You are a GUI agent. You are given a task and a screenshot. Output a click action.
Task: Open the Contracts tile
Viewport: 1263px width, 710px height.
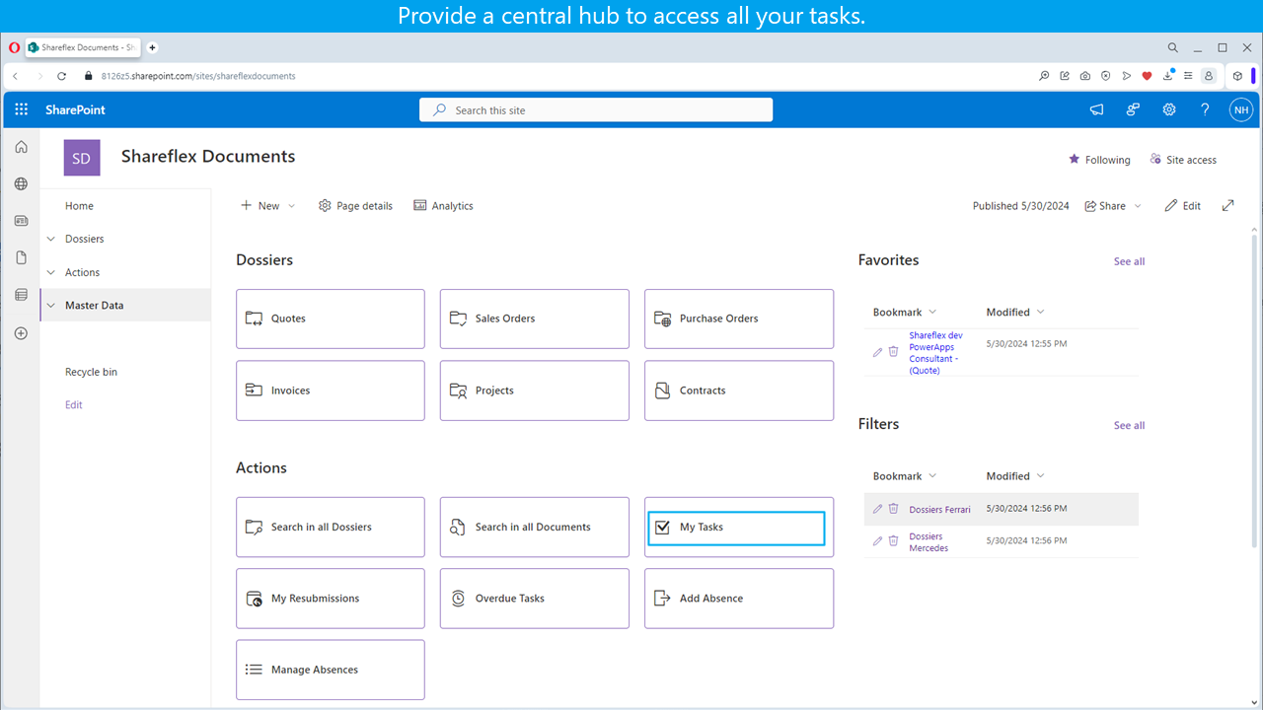[x=739, y=390]
